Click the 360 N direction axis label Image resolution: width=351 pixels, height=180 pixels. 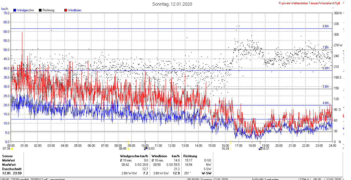point(338,13)
